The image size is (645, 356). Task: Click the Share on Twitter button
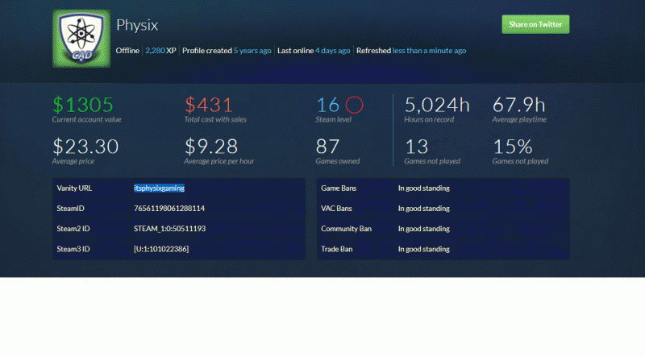click(x=535, y=24)
